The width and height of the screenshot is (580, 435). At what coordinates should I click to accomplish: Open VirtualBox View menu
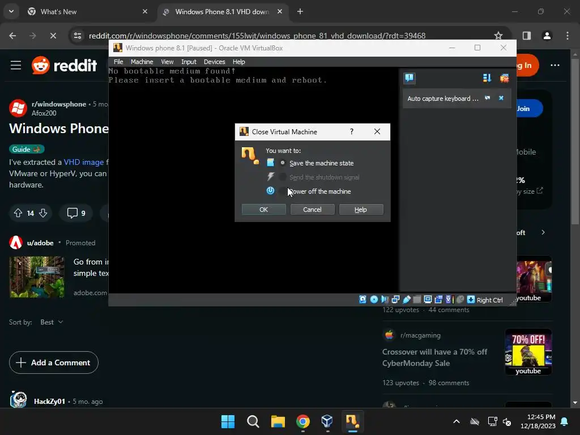(167, 62)
